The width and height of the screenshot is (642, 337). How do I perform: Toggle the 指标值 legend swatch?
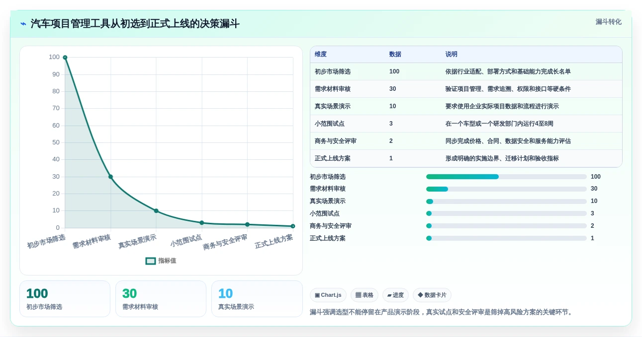151,261
